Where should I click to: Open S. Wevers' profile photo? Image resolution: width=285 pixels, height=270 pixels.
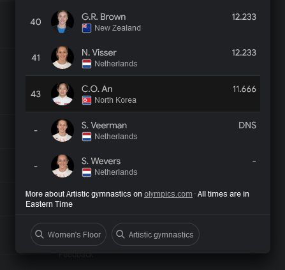point(62,166)
